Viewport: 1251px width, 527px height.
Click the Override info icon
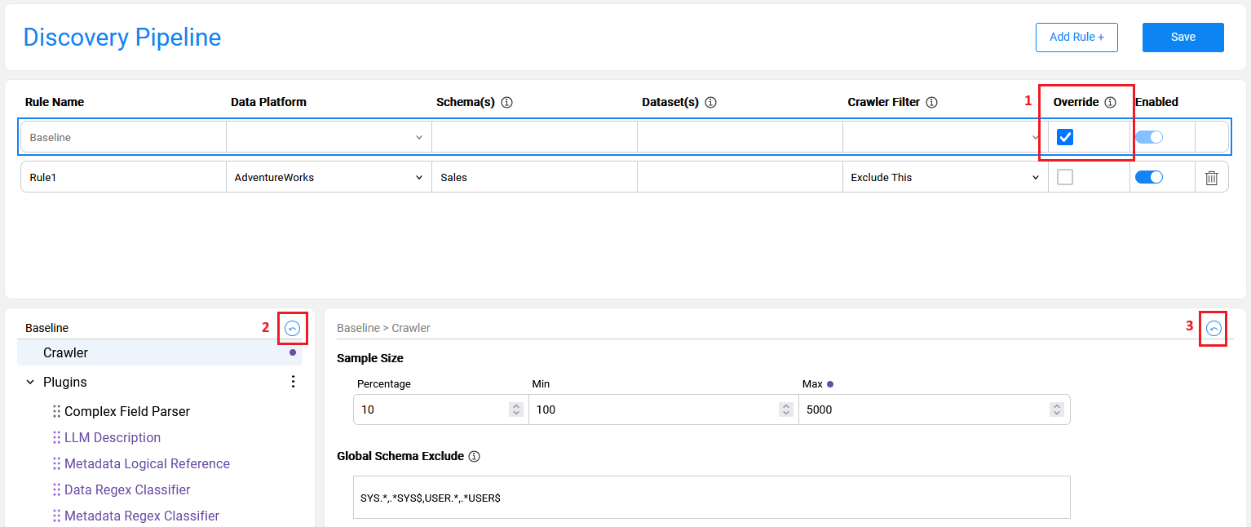pos(1110,103)
